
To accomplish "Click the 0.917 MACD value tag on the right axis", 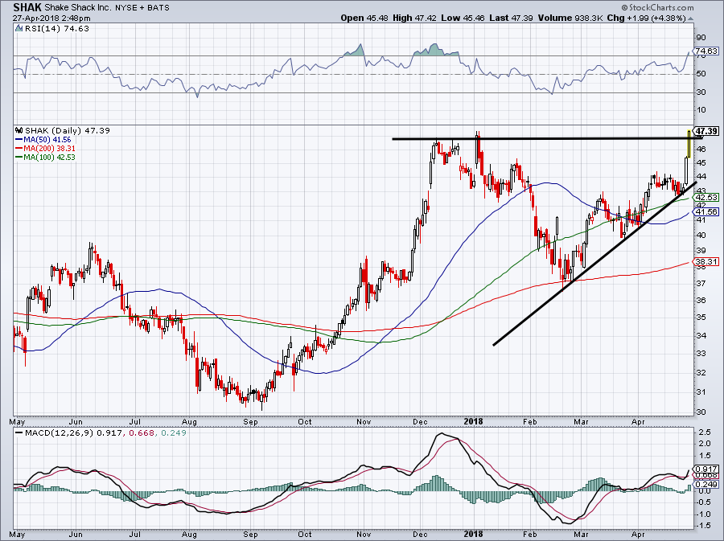I will 706,469.
